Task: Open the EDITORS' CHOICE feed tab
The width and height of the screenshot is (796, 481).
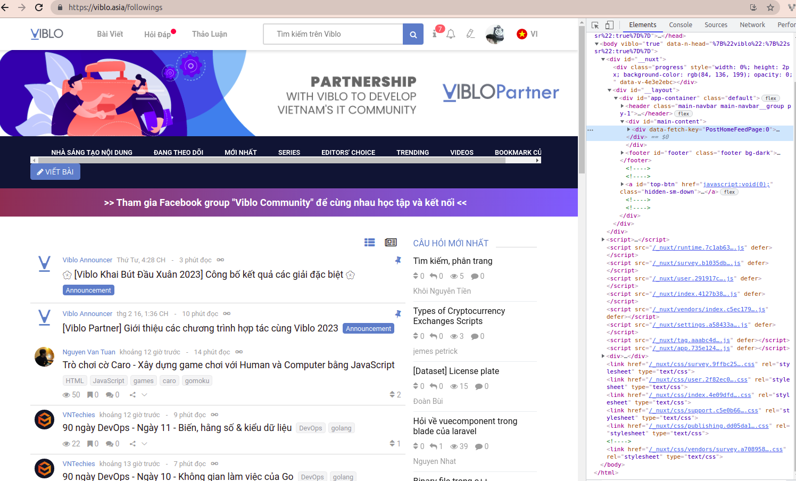Action: [x=348, y=153]
